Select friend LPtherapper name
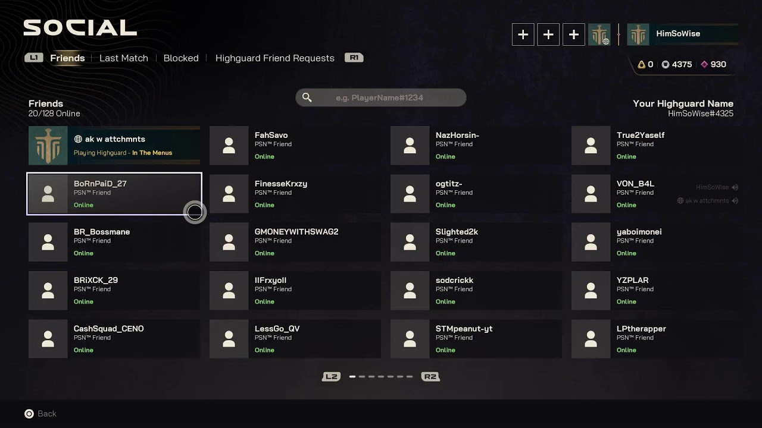 (x=641, y=329)
